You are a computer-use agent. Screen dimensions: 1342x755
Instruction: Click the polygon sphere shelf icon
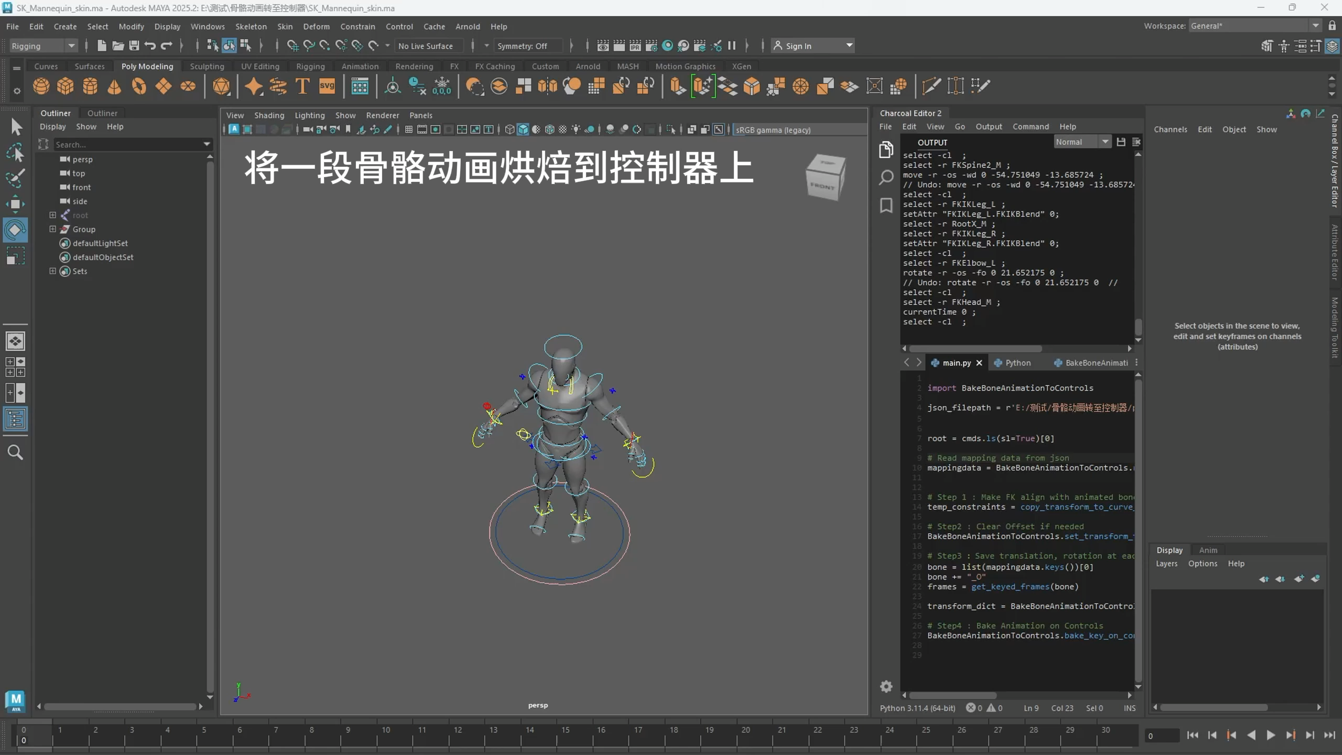point(41,86)
